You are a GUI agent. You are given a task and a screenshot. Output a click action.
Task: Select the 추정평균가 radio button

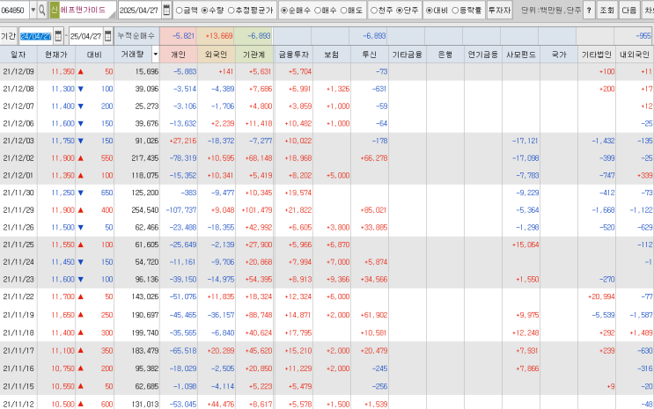(231, 11)
